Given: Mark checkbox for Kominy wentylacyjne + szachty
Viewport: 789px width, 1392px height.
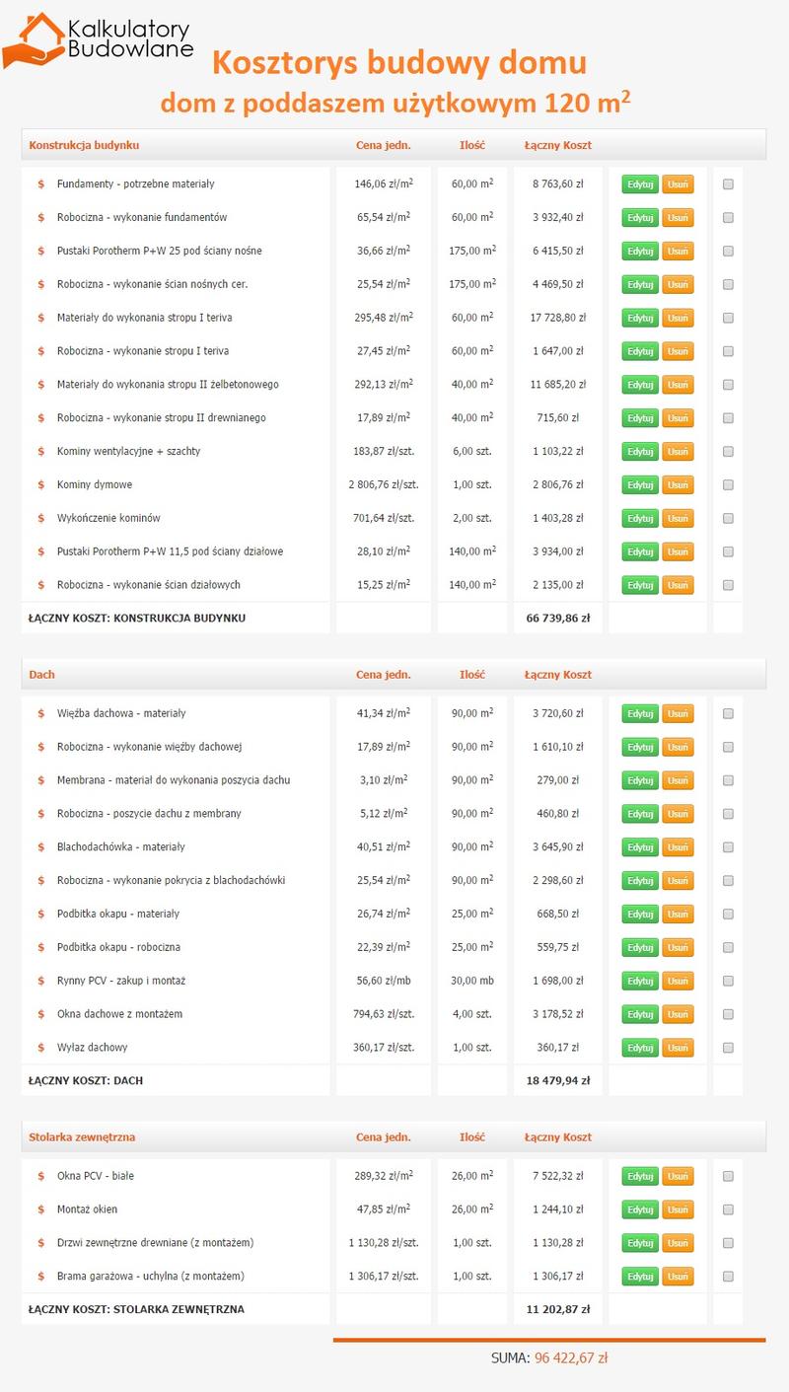Looking at the screenshot, I should (x=728, y=452).
